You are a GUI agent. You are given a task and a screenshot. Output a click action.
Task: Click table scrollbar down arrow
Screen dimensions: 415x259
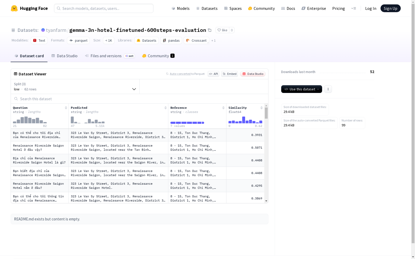pos(266,201)
